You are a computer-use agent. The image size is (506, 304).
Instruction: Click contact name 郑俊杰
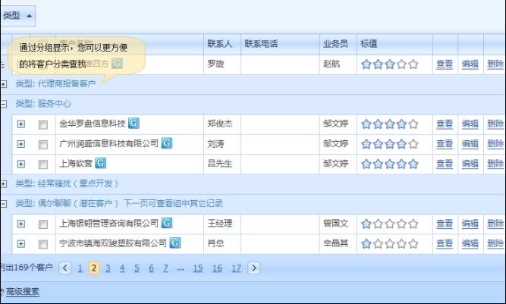click(x=220, y=124)
